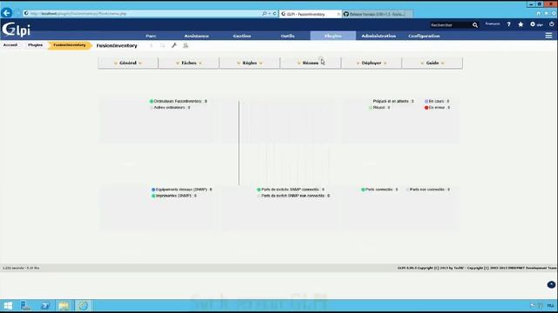Click the Internet Explorer taskbar icon
Screen dimensions: 558x313
tap(84, 305)
